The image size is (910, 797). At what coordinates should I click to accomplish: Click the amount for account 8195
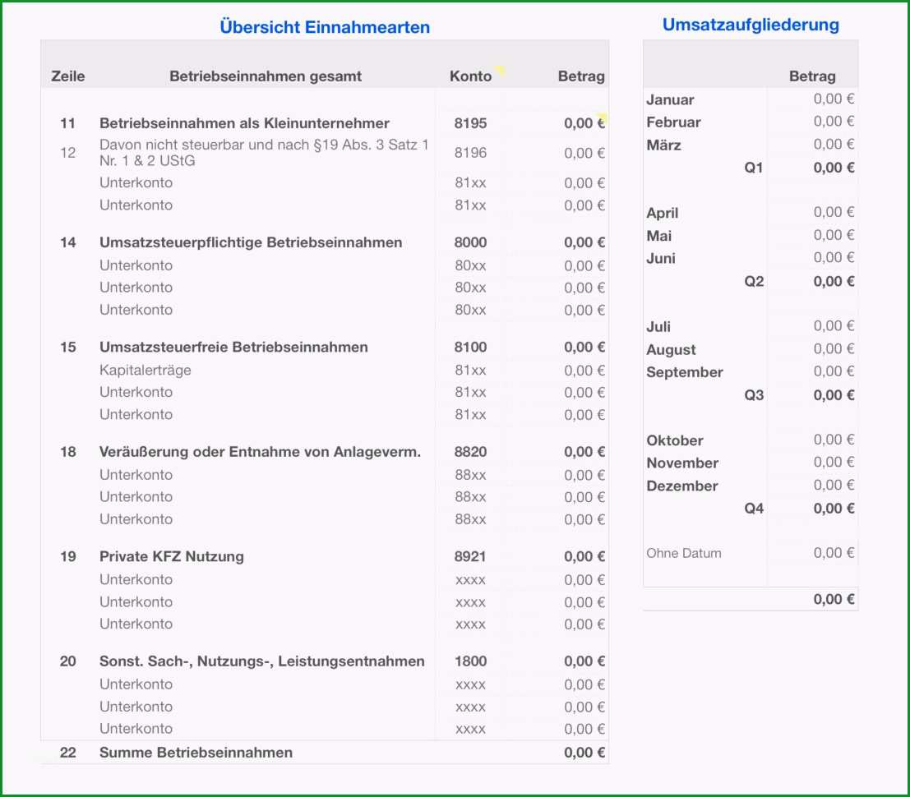point(584,123)
